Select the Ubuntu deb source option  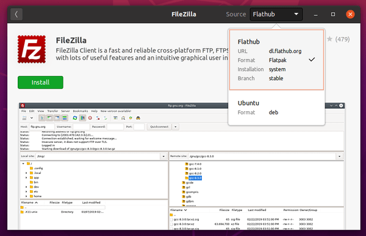276,108
